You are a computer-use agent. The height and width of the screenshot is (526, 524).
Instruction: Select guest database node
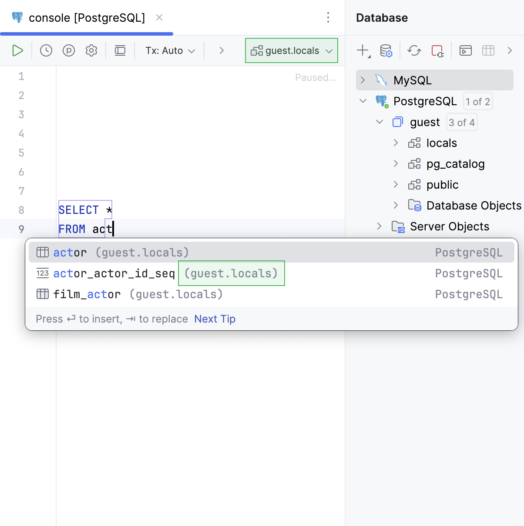pos(425,122)
